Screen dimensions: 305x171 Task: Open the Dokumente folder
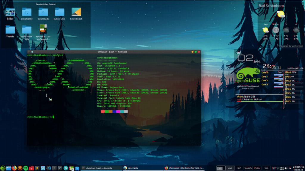[27, 14]
